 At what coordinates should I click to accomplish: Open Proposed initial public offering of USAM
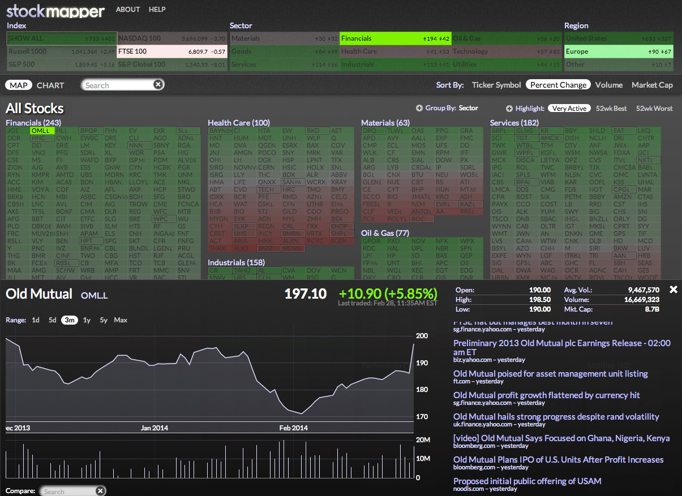pyautogui.click(x=527, y=481)
